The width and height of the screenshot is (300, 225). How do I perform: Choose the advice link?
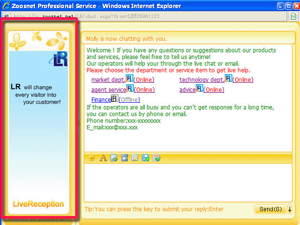pos(188,89)
